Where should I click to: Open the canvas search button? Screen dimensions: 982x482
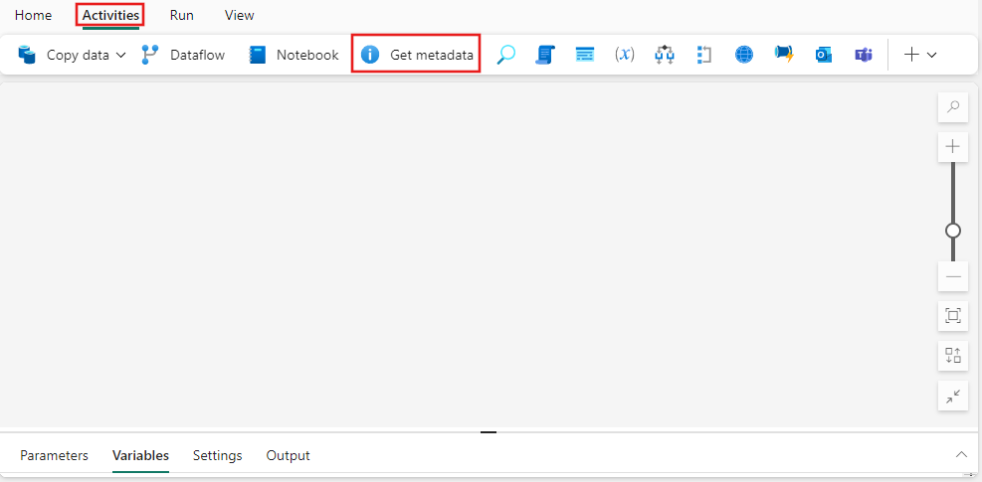pyautogui.click(x=953, y=107)
